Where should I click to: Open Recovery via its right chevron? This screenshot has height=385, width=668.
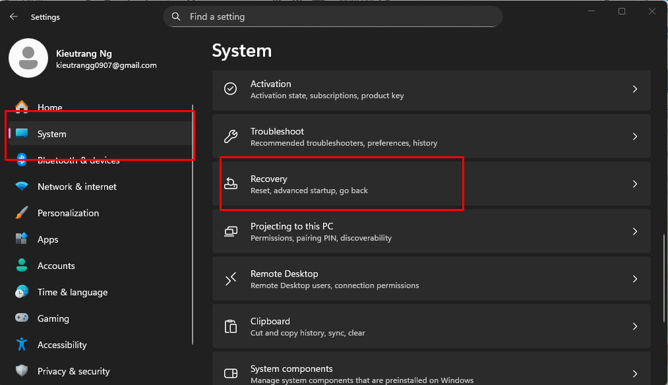tap(634, 184)
